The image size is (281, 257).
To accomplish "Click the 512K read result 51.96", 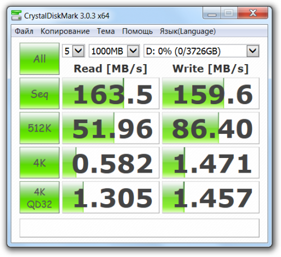I will click(x=111, y=128).
